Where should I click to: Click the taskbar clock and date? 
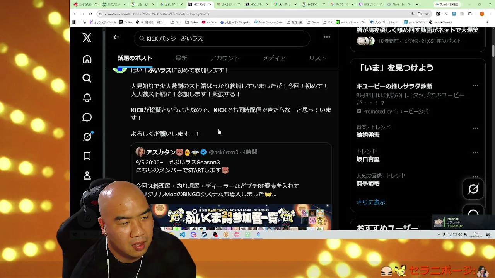475,234
